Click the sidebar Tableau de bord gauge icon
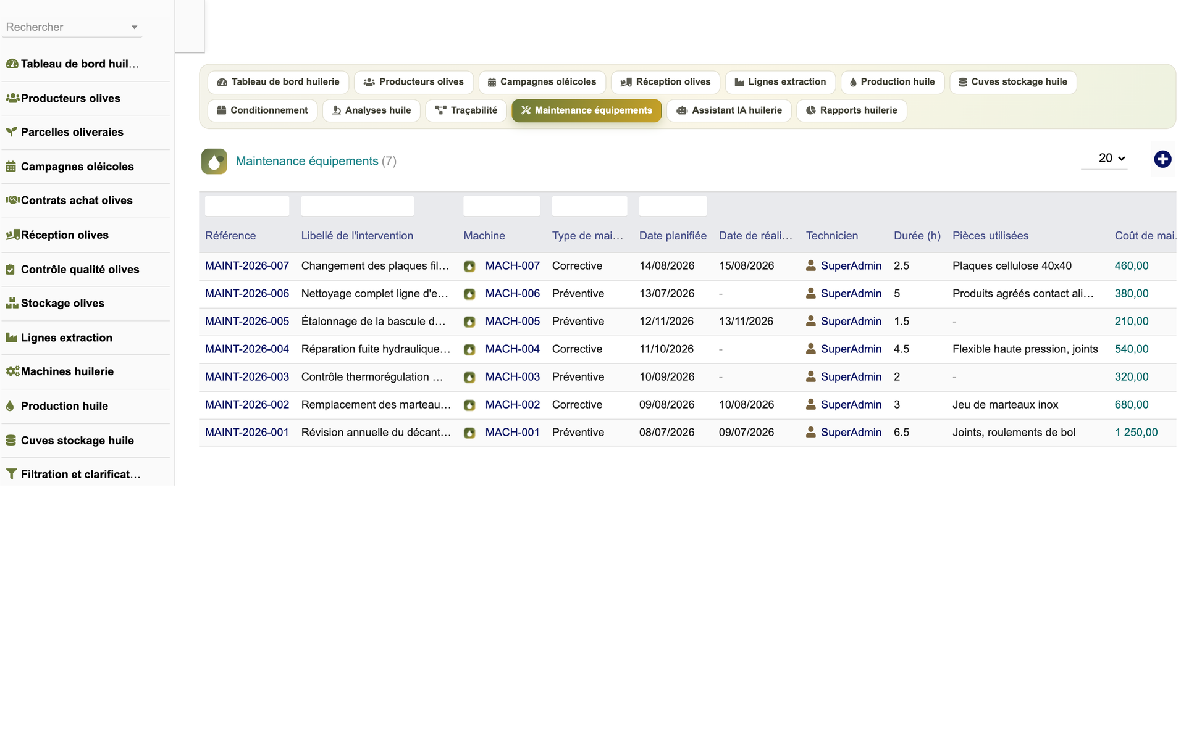1202x743 pixels. (x=12, y=64)
